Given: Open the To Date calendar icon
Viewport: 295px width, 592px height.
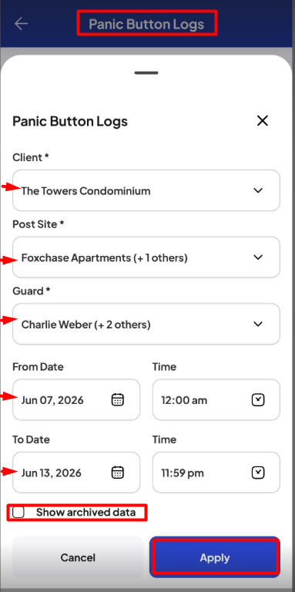Looking at the screenshot, I should pos(118,473).
